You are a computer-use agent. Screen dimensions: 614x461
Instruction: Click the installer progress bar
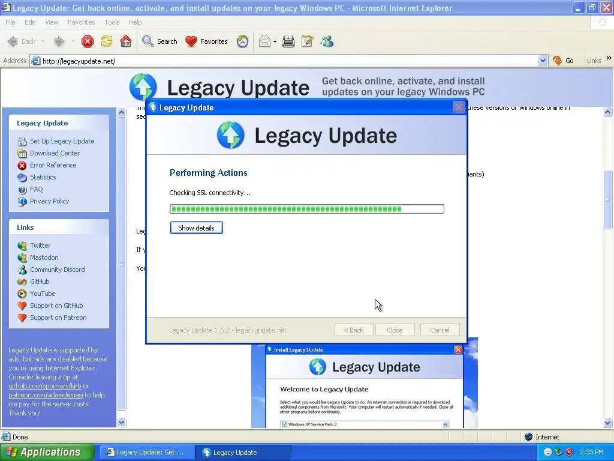[307, 209]
